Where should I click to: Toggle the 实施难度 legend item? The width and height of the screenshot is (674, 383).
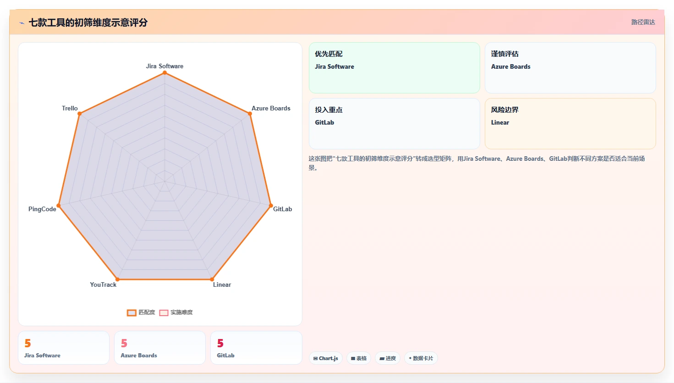pos(176,312)
